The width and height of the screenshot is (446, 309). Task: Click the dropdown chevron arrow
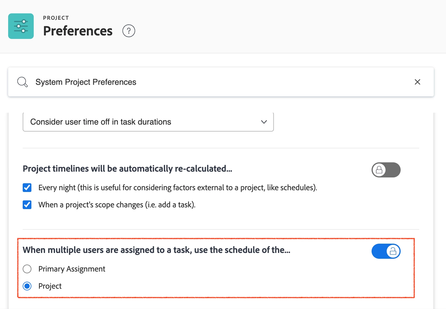[264, 122]
